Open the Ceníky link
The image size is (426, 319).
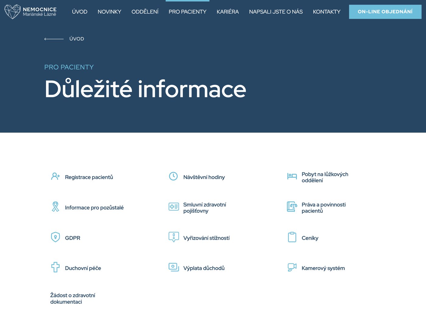coord(310,238)
